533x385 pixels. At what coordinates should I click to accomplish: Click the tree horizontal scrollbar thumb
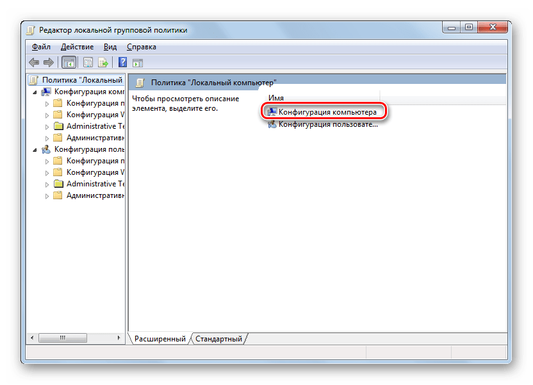[63, 338]
